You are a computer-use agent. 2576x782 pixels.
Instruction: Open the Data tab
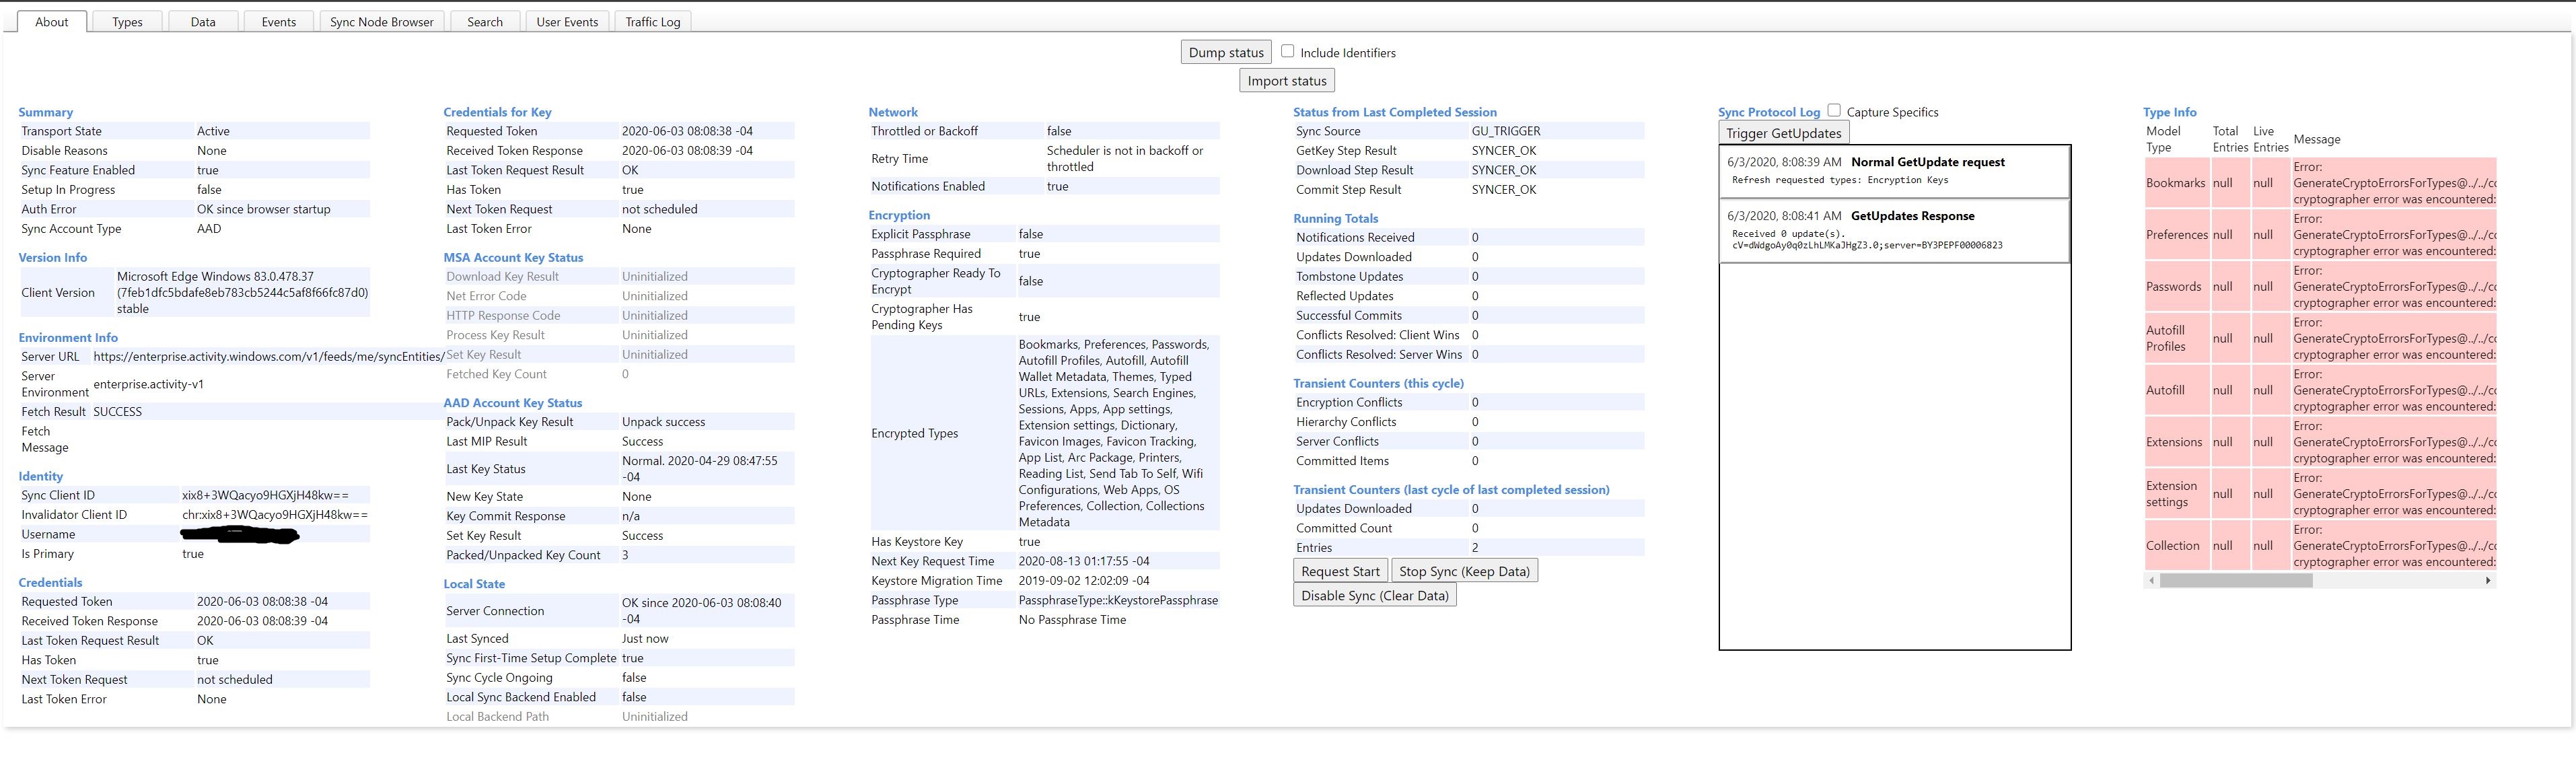point(203,22)
